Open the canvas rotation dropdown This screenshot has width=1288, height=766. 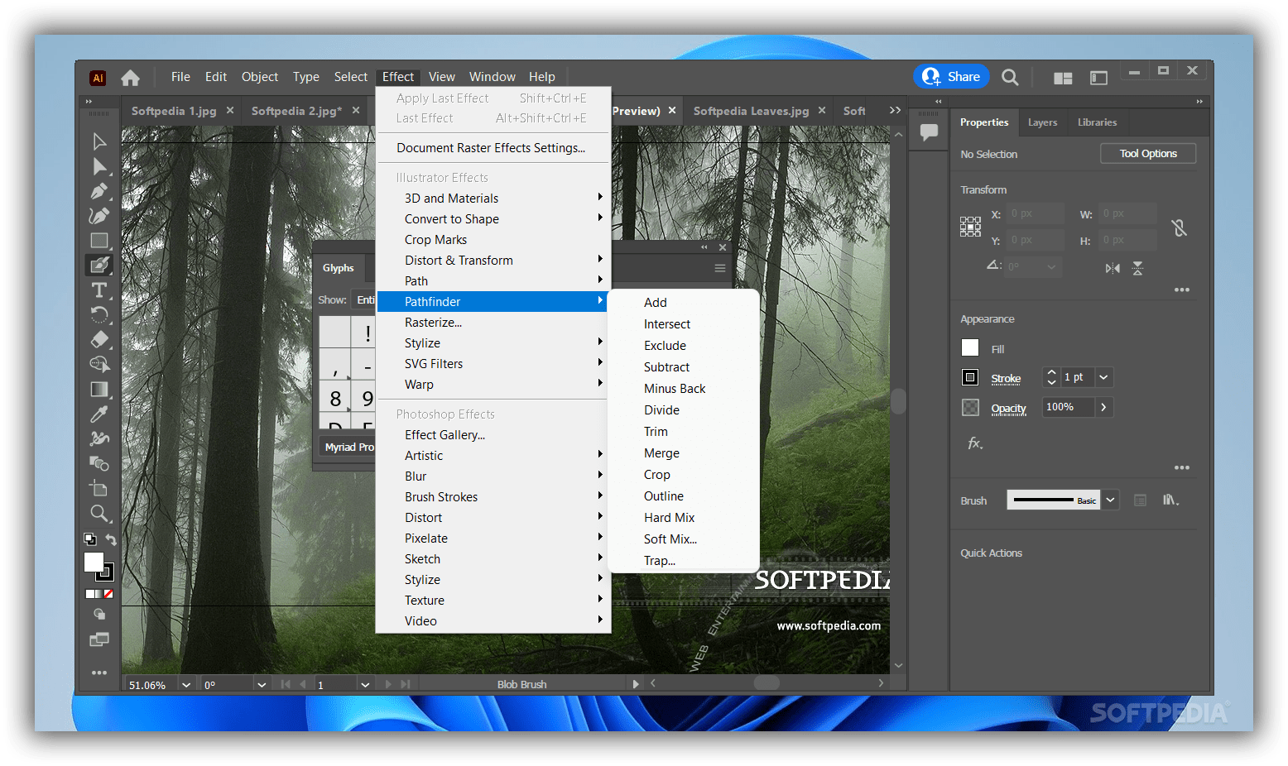point(262,684)
